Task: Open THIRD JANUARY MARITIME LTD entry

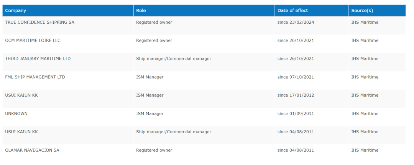Action: (38, 59)
